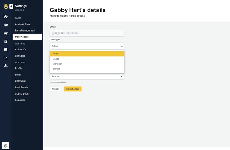Click the Cancel button

click(55, 89)
